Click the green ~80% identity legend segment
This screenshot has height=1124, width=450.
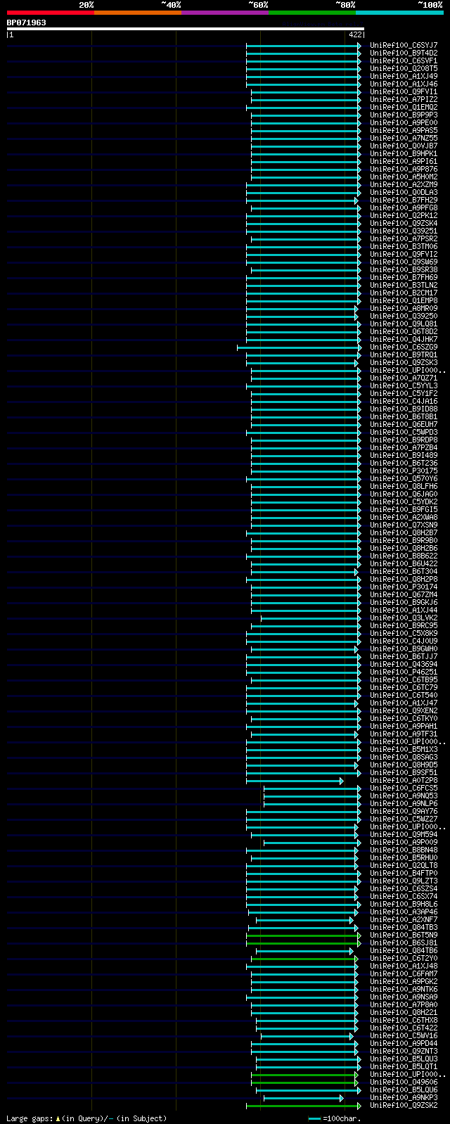tap(312, 13)
